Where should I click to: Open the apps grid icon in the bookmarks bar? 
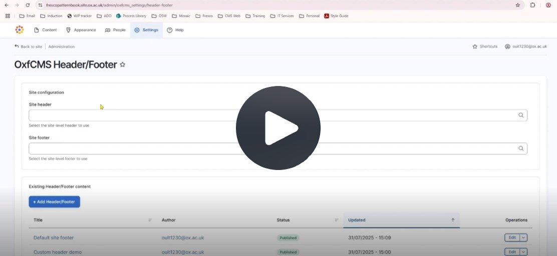[8, 16]
